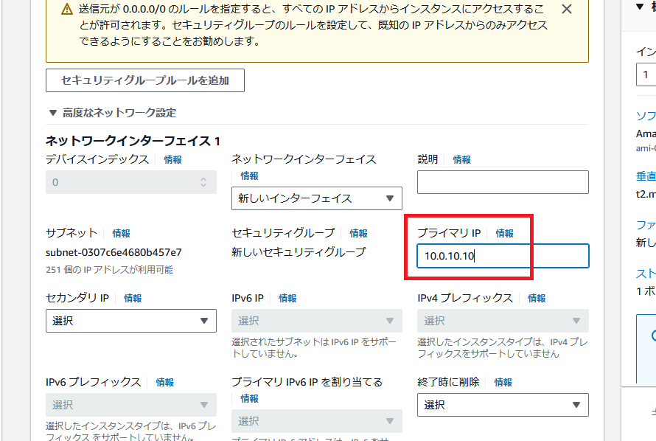The width and height of the screenshot is (656, 441).
Task: Open 情報 link under ネットワークインターフェイス label
Action: tap(249, 176)
